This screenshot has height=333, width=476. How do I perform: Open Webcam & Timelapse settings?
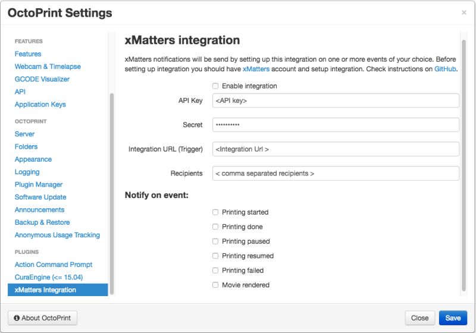click(x=48, y=67)
